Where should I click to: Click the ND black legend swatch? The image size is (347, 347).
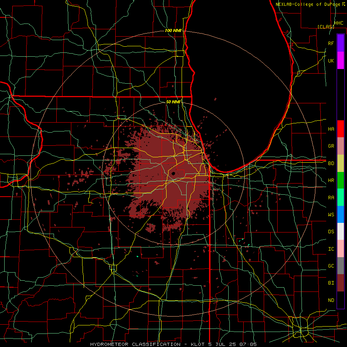(x=340, y=300)
